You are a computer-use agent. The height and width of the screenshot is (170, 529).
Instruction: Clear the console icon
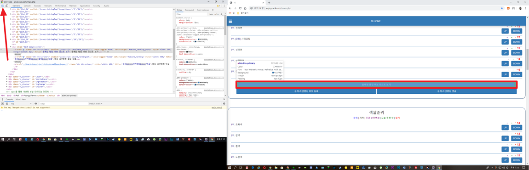tap(7, 103)
